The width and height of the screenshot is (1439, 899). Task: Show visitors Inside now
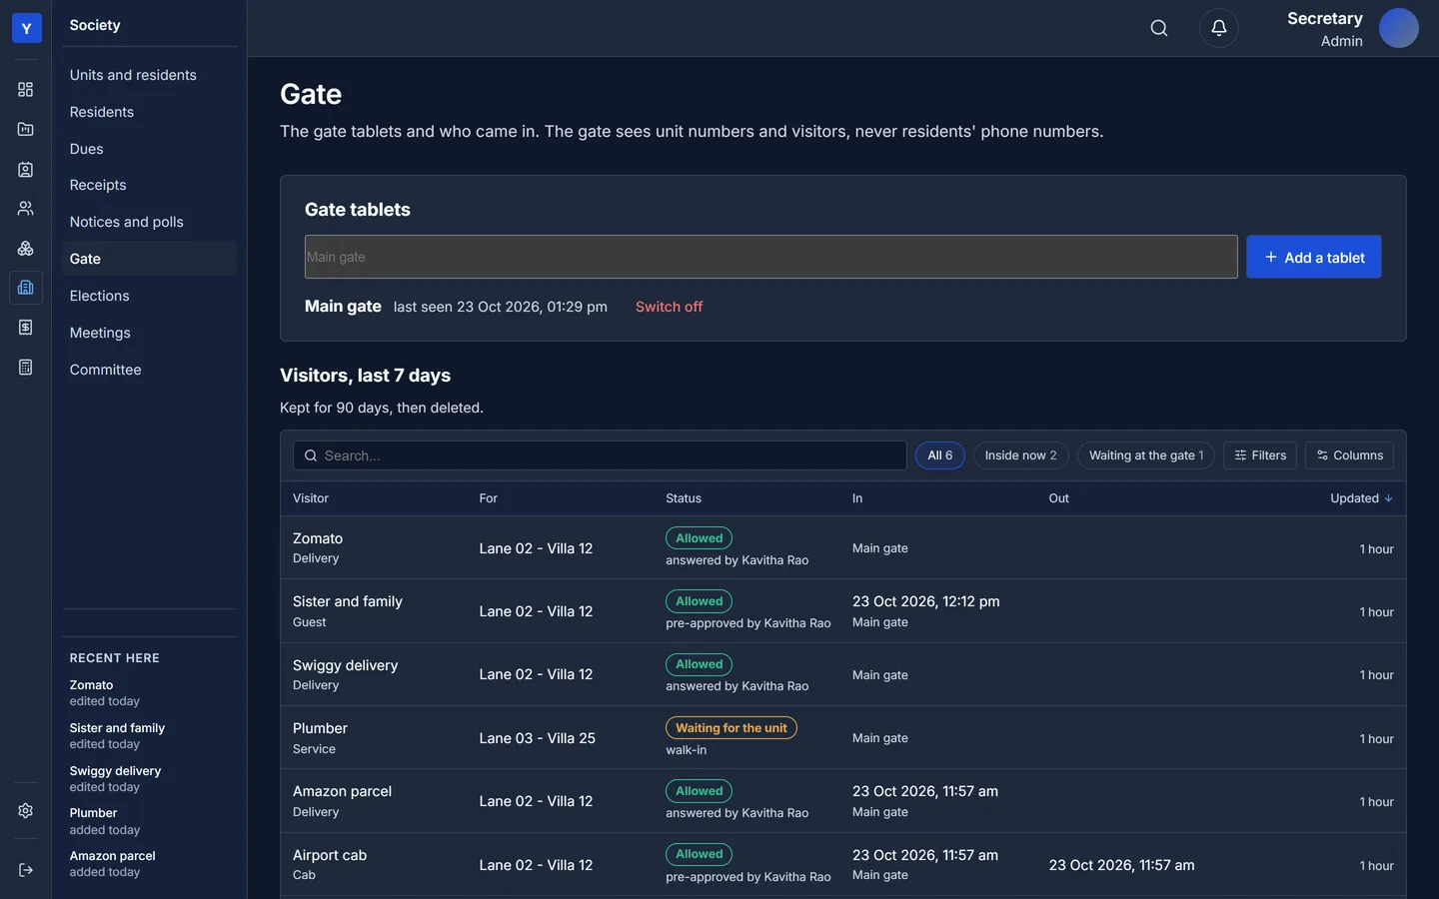(x=1021, y=455)
